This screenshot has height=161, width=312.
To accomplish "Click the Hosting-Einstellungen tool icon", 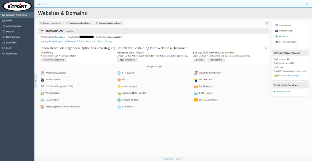I will coord(196,73).
